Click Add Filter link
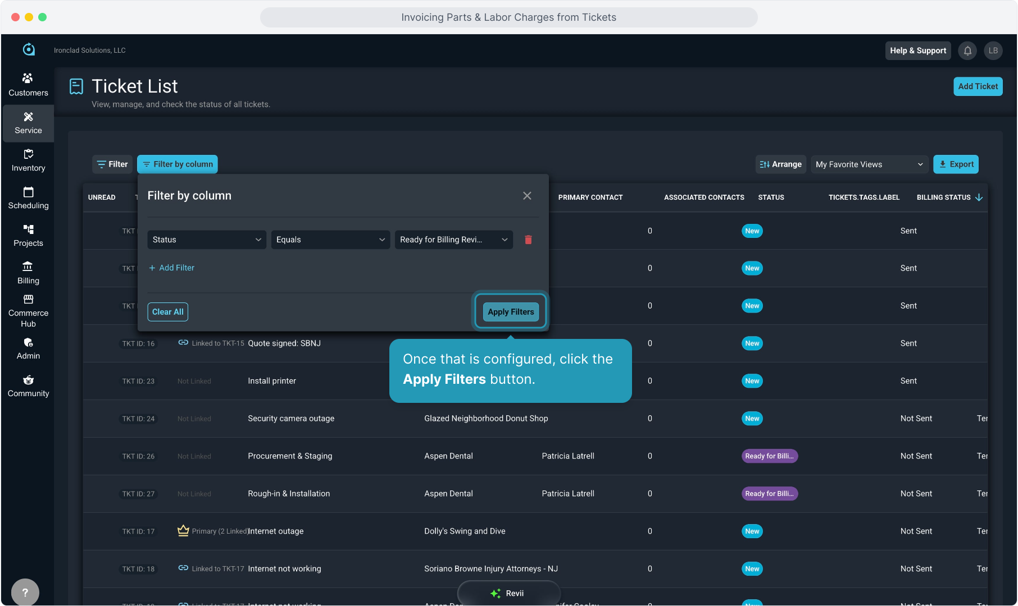 point(172,268)
